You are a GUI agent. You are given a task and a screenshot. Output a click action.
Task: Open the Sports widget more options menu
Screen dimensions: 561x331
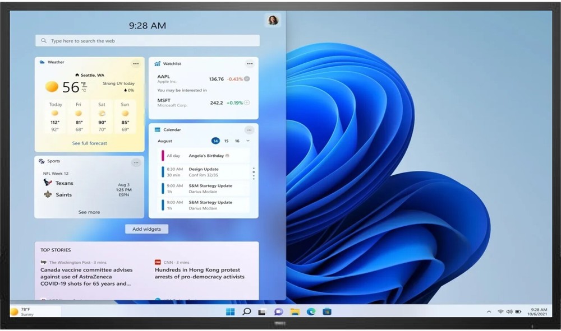[x=136, y=162]
